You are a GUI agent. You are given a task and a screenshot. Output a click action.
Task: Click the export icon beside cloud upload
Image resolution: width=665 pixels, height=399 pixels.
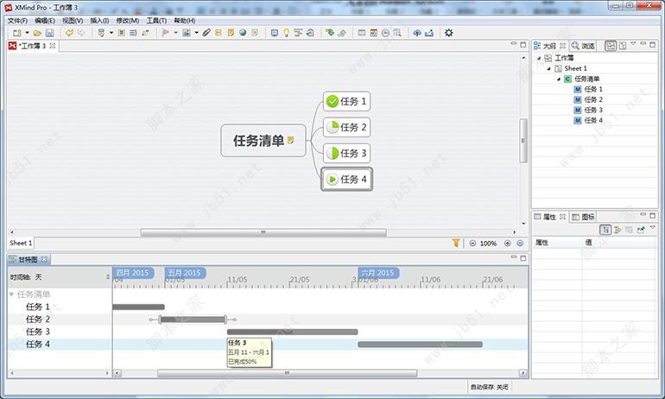click(x=429, y=33)
